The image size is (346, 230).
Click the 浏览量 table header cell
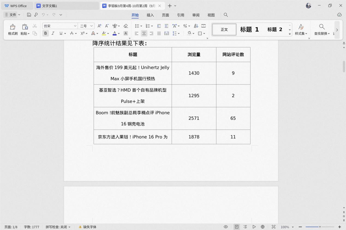194,54
